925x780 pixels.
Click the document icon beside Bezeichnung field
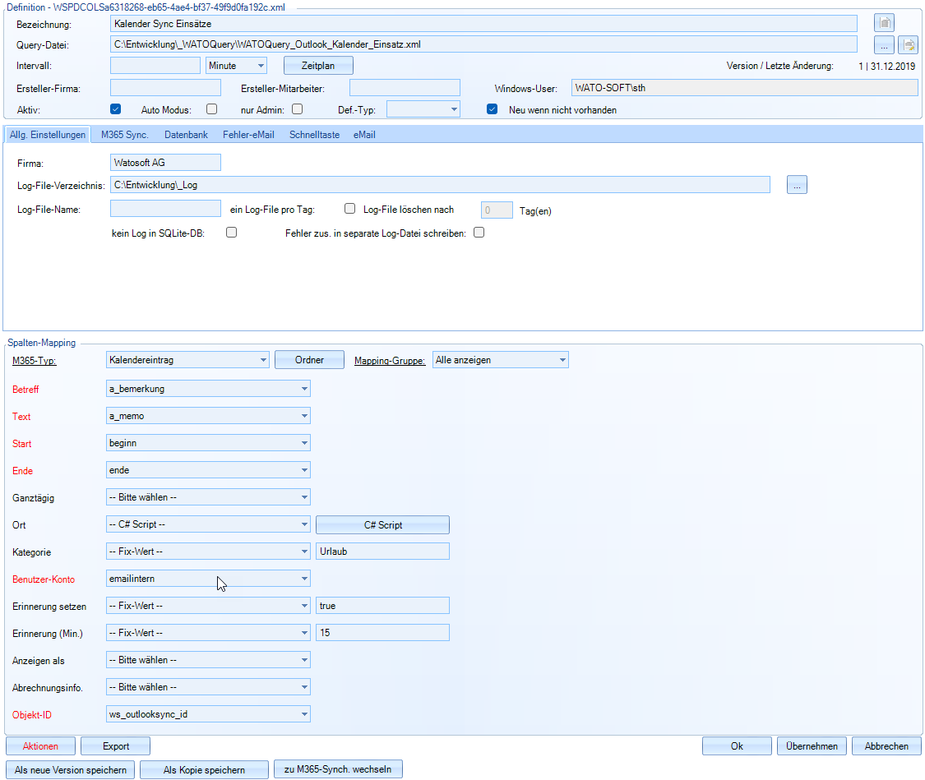[x=884, y=23]
